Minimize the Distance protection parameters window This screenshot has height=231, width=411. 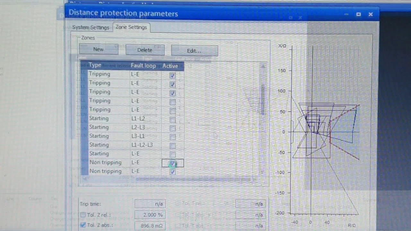pyautogui.click(x=346, y=14)
